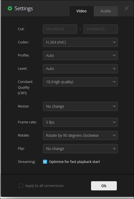This screenshot has width=134, height=199.
Task: Click the Settings title text
Action: pyautogui.click(x=24, y=9)
